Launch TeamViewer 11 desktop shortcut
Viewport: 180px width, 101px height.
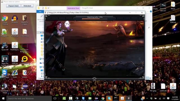click(x=5, y=75)
